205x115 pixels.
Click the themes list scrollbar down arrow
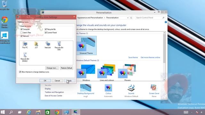pos(164,80)
